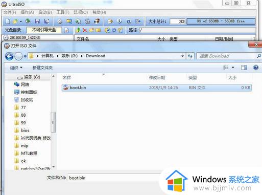The image size is (262, 195).
Task: Click the Mount to virtual drive icon
Action: coord(78,21)
